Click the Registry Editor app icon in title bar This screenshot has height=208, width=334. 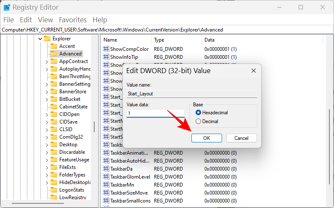[x=7, y=7]
